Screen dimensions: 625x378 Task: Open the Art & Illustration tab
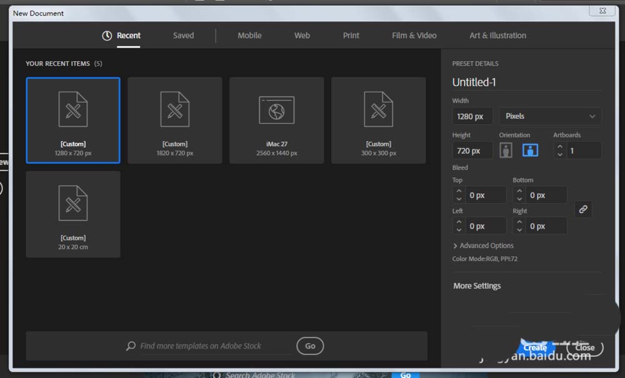(498, 36)
